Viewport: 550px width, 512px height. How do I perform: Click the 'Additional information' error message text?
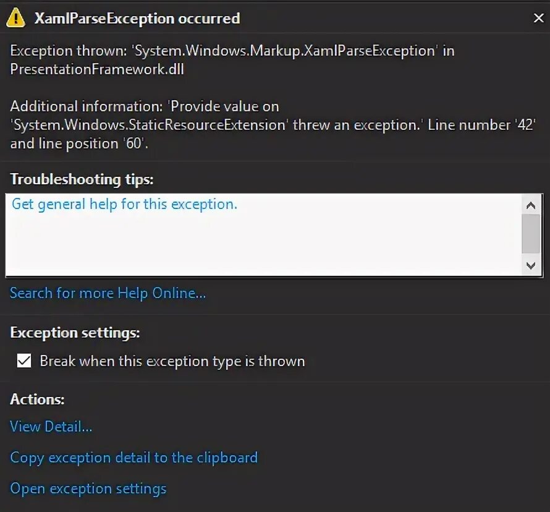pos(272,125)
